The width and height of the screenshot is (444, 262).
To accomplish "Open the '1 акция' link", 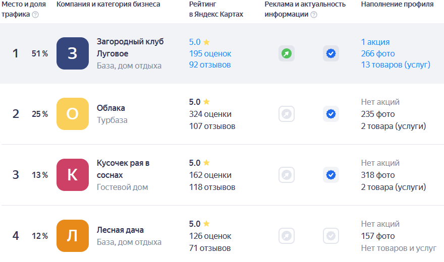I will (x=375, y=42).
